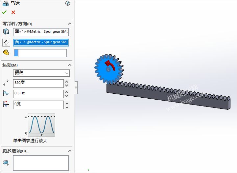237x173 pixels.
Task: Click the angular displacement icon
Action: click(x=6, y=83)
